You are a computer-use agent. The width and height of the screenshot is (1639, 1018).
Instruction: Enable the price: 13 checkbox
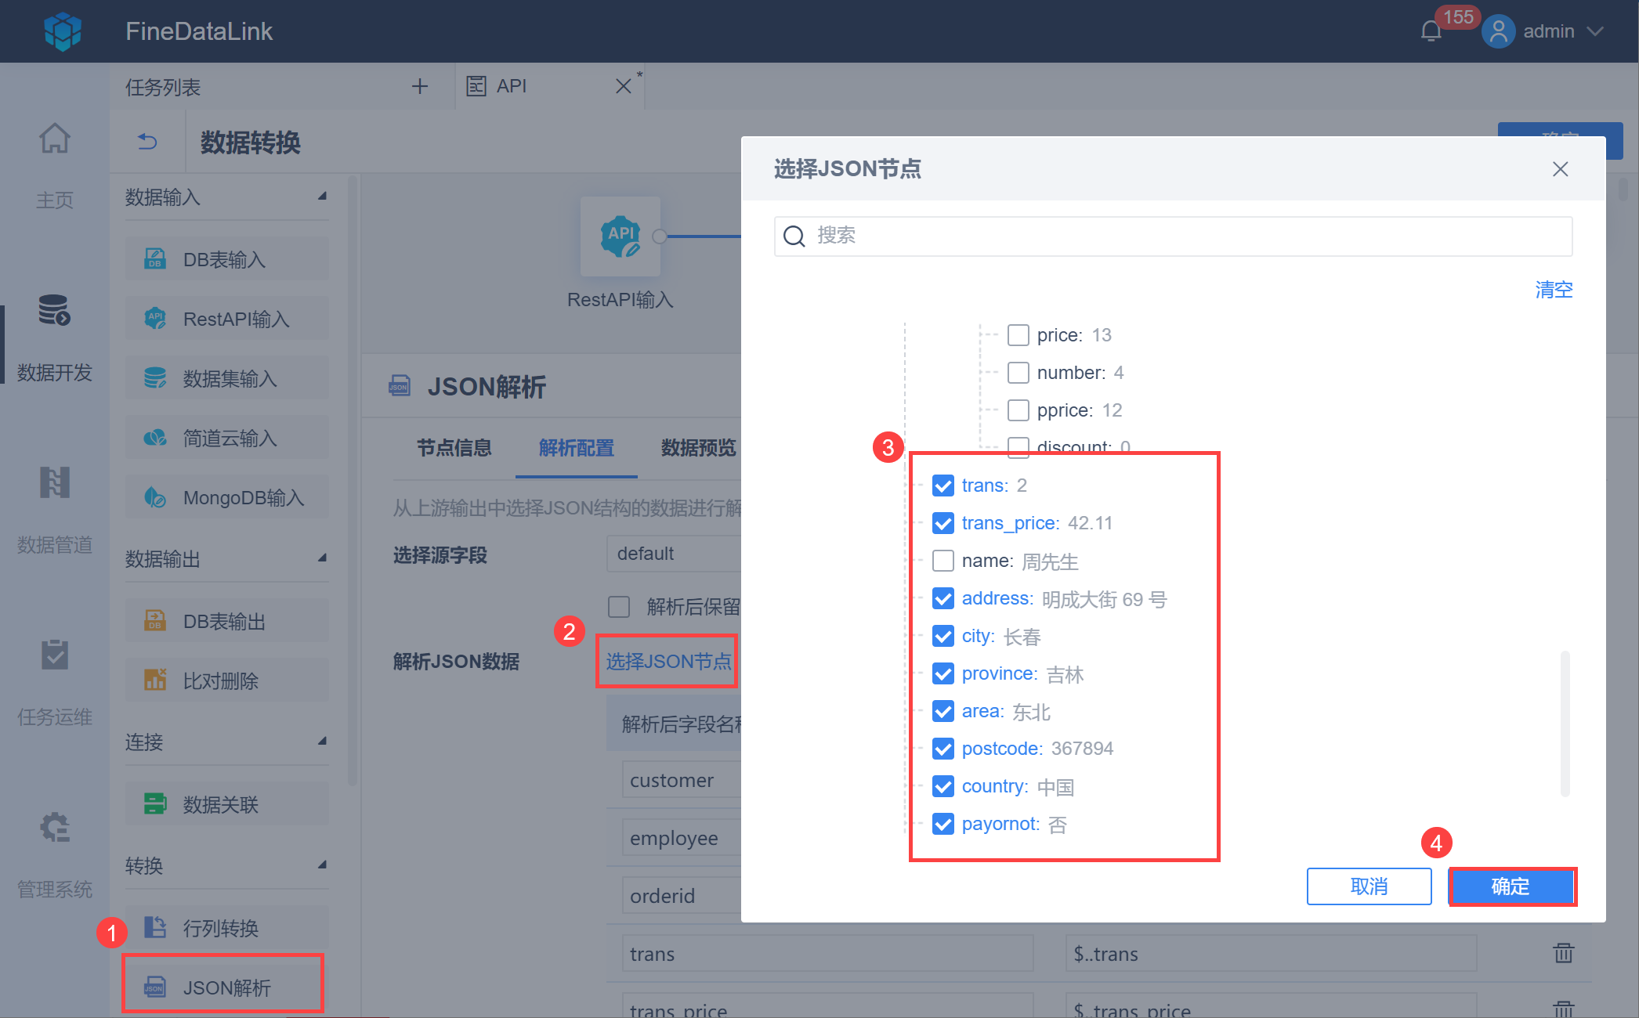(1018, 335)
